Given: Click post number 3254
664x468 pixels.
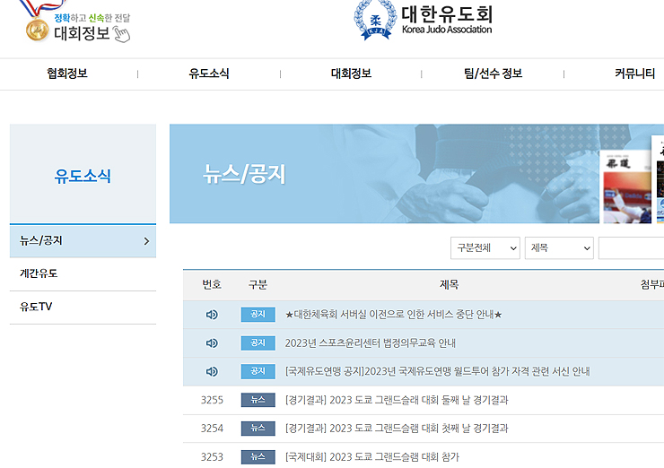Looking at the screenshot, I should coord(212,429).
